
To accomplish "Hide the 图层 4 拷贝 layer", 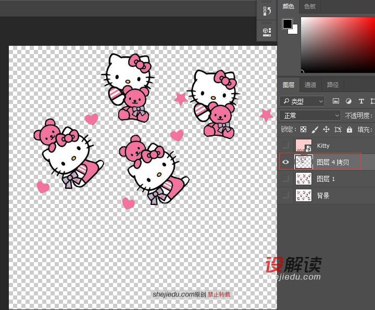I will 285,162.
